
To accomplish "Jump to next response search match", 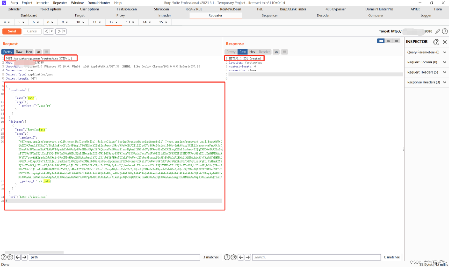I will coord(248,257).
